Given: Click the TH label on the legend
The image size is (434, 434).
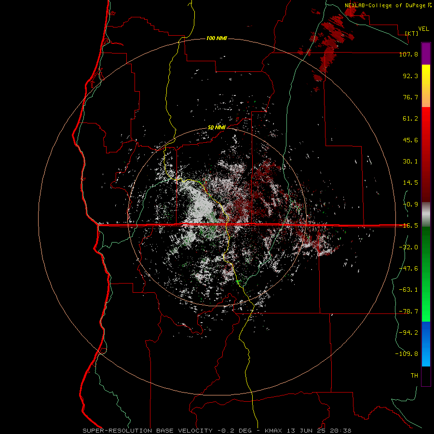Looking at the screenshot, I should pos(414,376).
